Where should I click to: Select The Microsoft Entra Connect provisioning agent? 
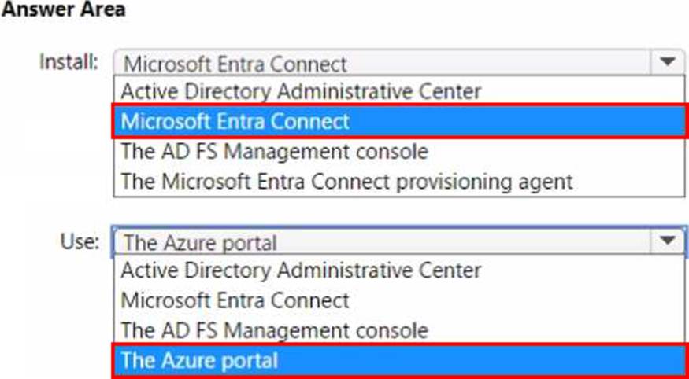[x=346, y=182]
